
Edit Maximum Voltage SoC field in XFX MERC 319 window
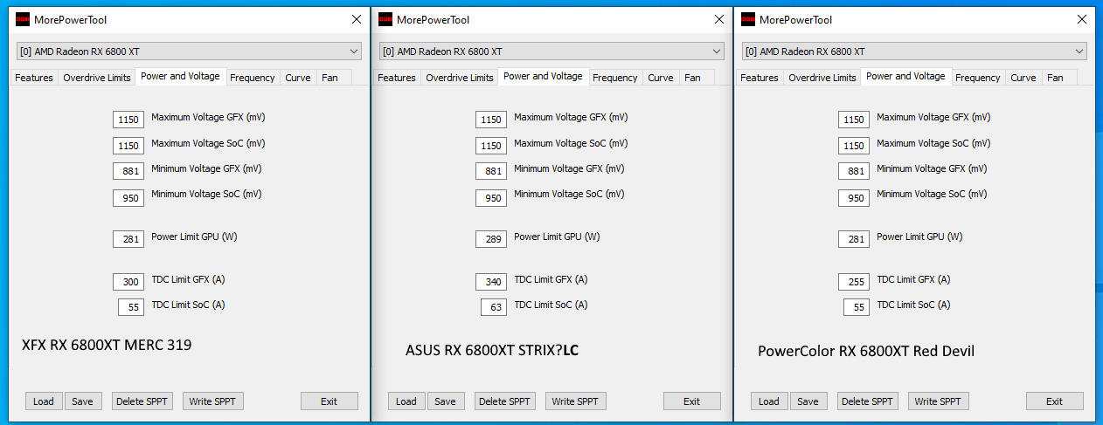[128, 146]
